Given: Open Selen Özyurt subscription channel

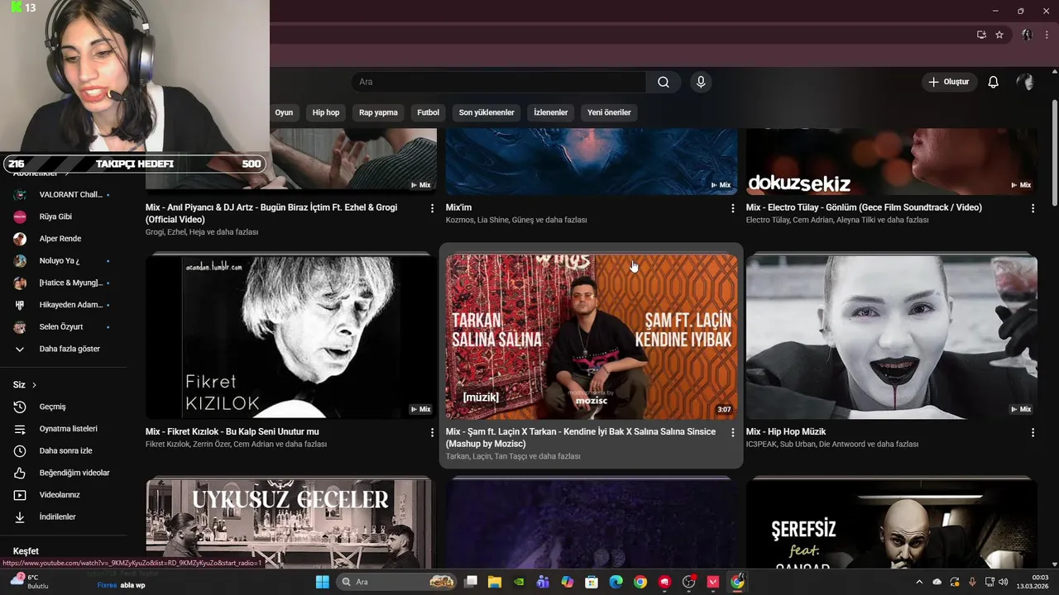Looking at the screenshot, I should [63, 326].
